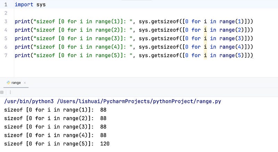
Task: Place cursor on the import keyword
Action: pos(24,5)
